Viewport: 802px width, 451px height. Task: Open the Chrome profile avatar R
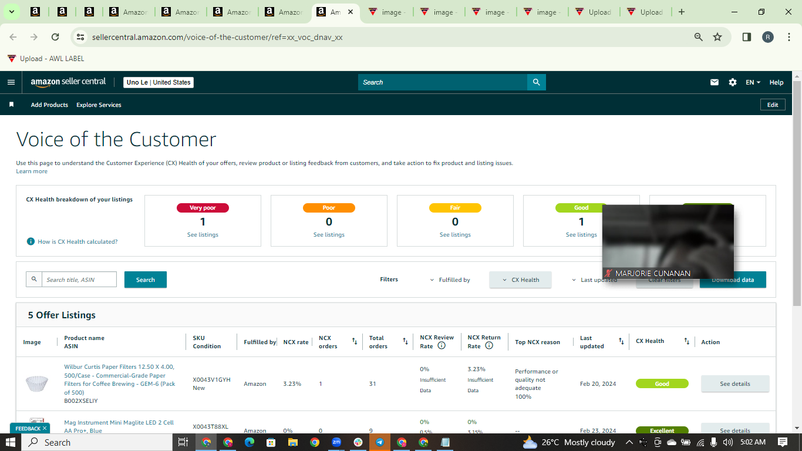[x=768, y=37]
